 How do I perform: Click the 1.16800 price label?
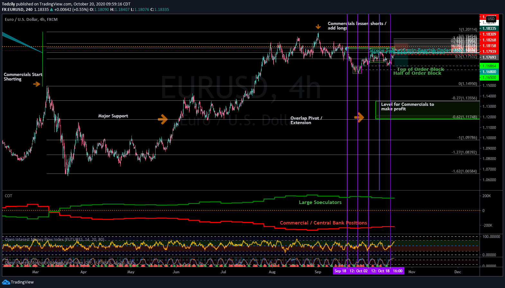click(489, 72)
